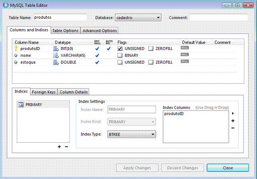
Task: Toggle NOT NULL checkmark for nome
Action: coord(97,55)
